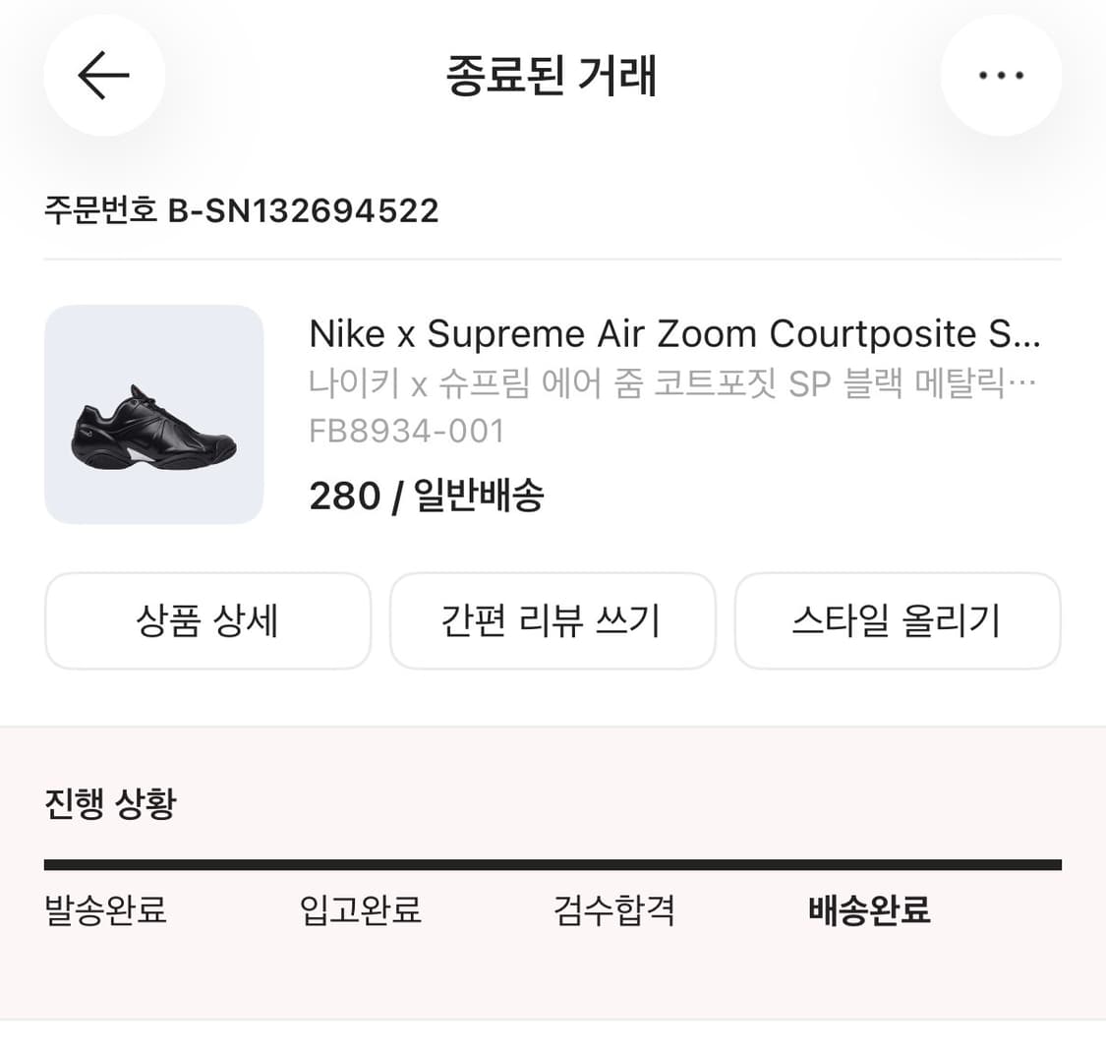Select the 검수합격 inspection passed step
1106x1053 pixels.
(614, 911)
